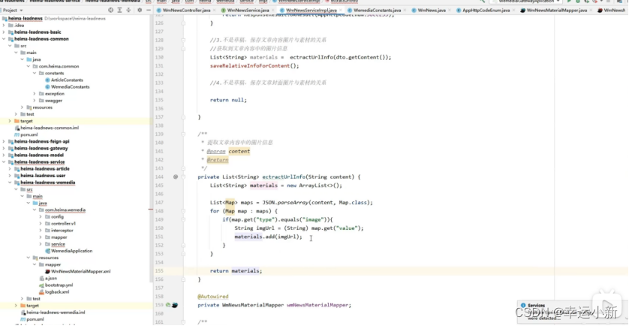Collapse heima-leadnews-wemedia module
Viewport: 629px width, 326px height.
click(10, 183)
